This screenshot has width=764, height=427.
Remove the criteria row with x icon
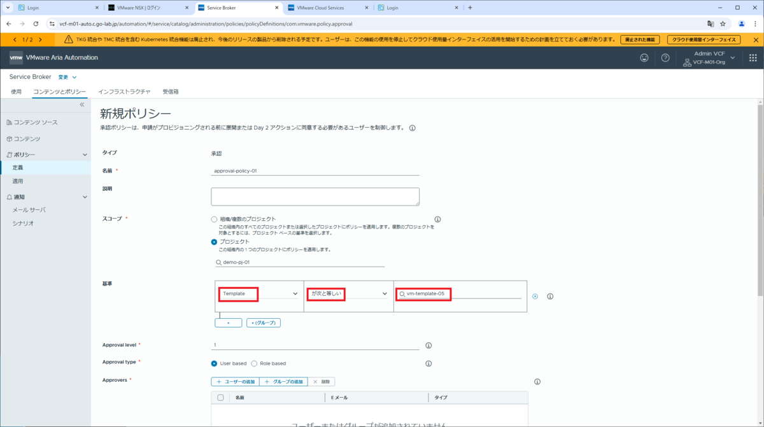(535, 297)
